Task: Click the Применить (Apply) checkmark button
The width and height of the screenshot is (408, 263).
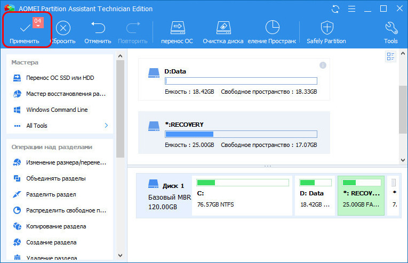Action: pyautogui.click(x=25, y=31)
